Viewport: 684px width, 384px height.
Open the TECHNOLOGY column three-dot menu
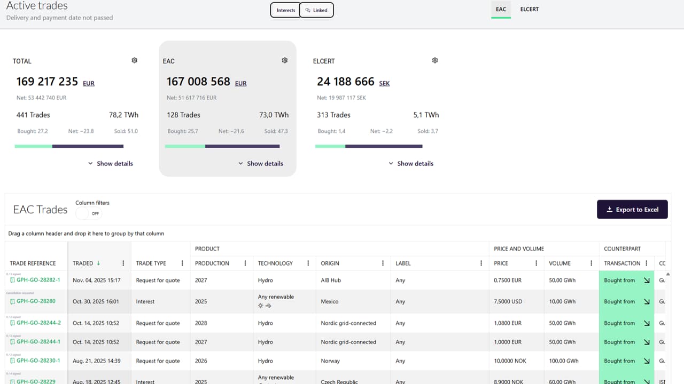(x=308, y=263)
